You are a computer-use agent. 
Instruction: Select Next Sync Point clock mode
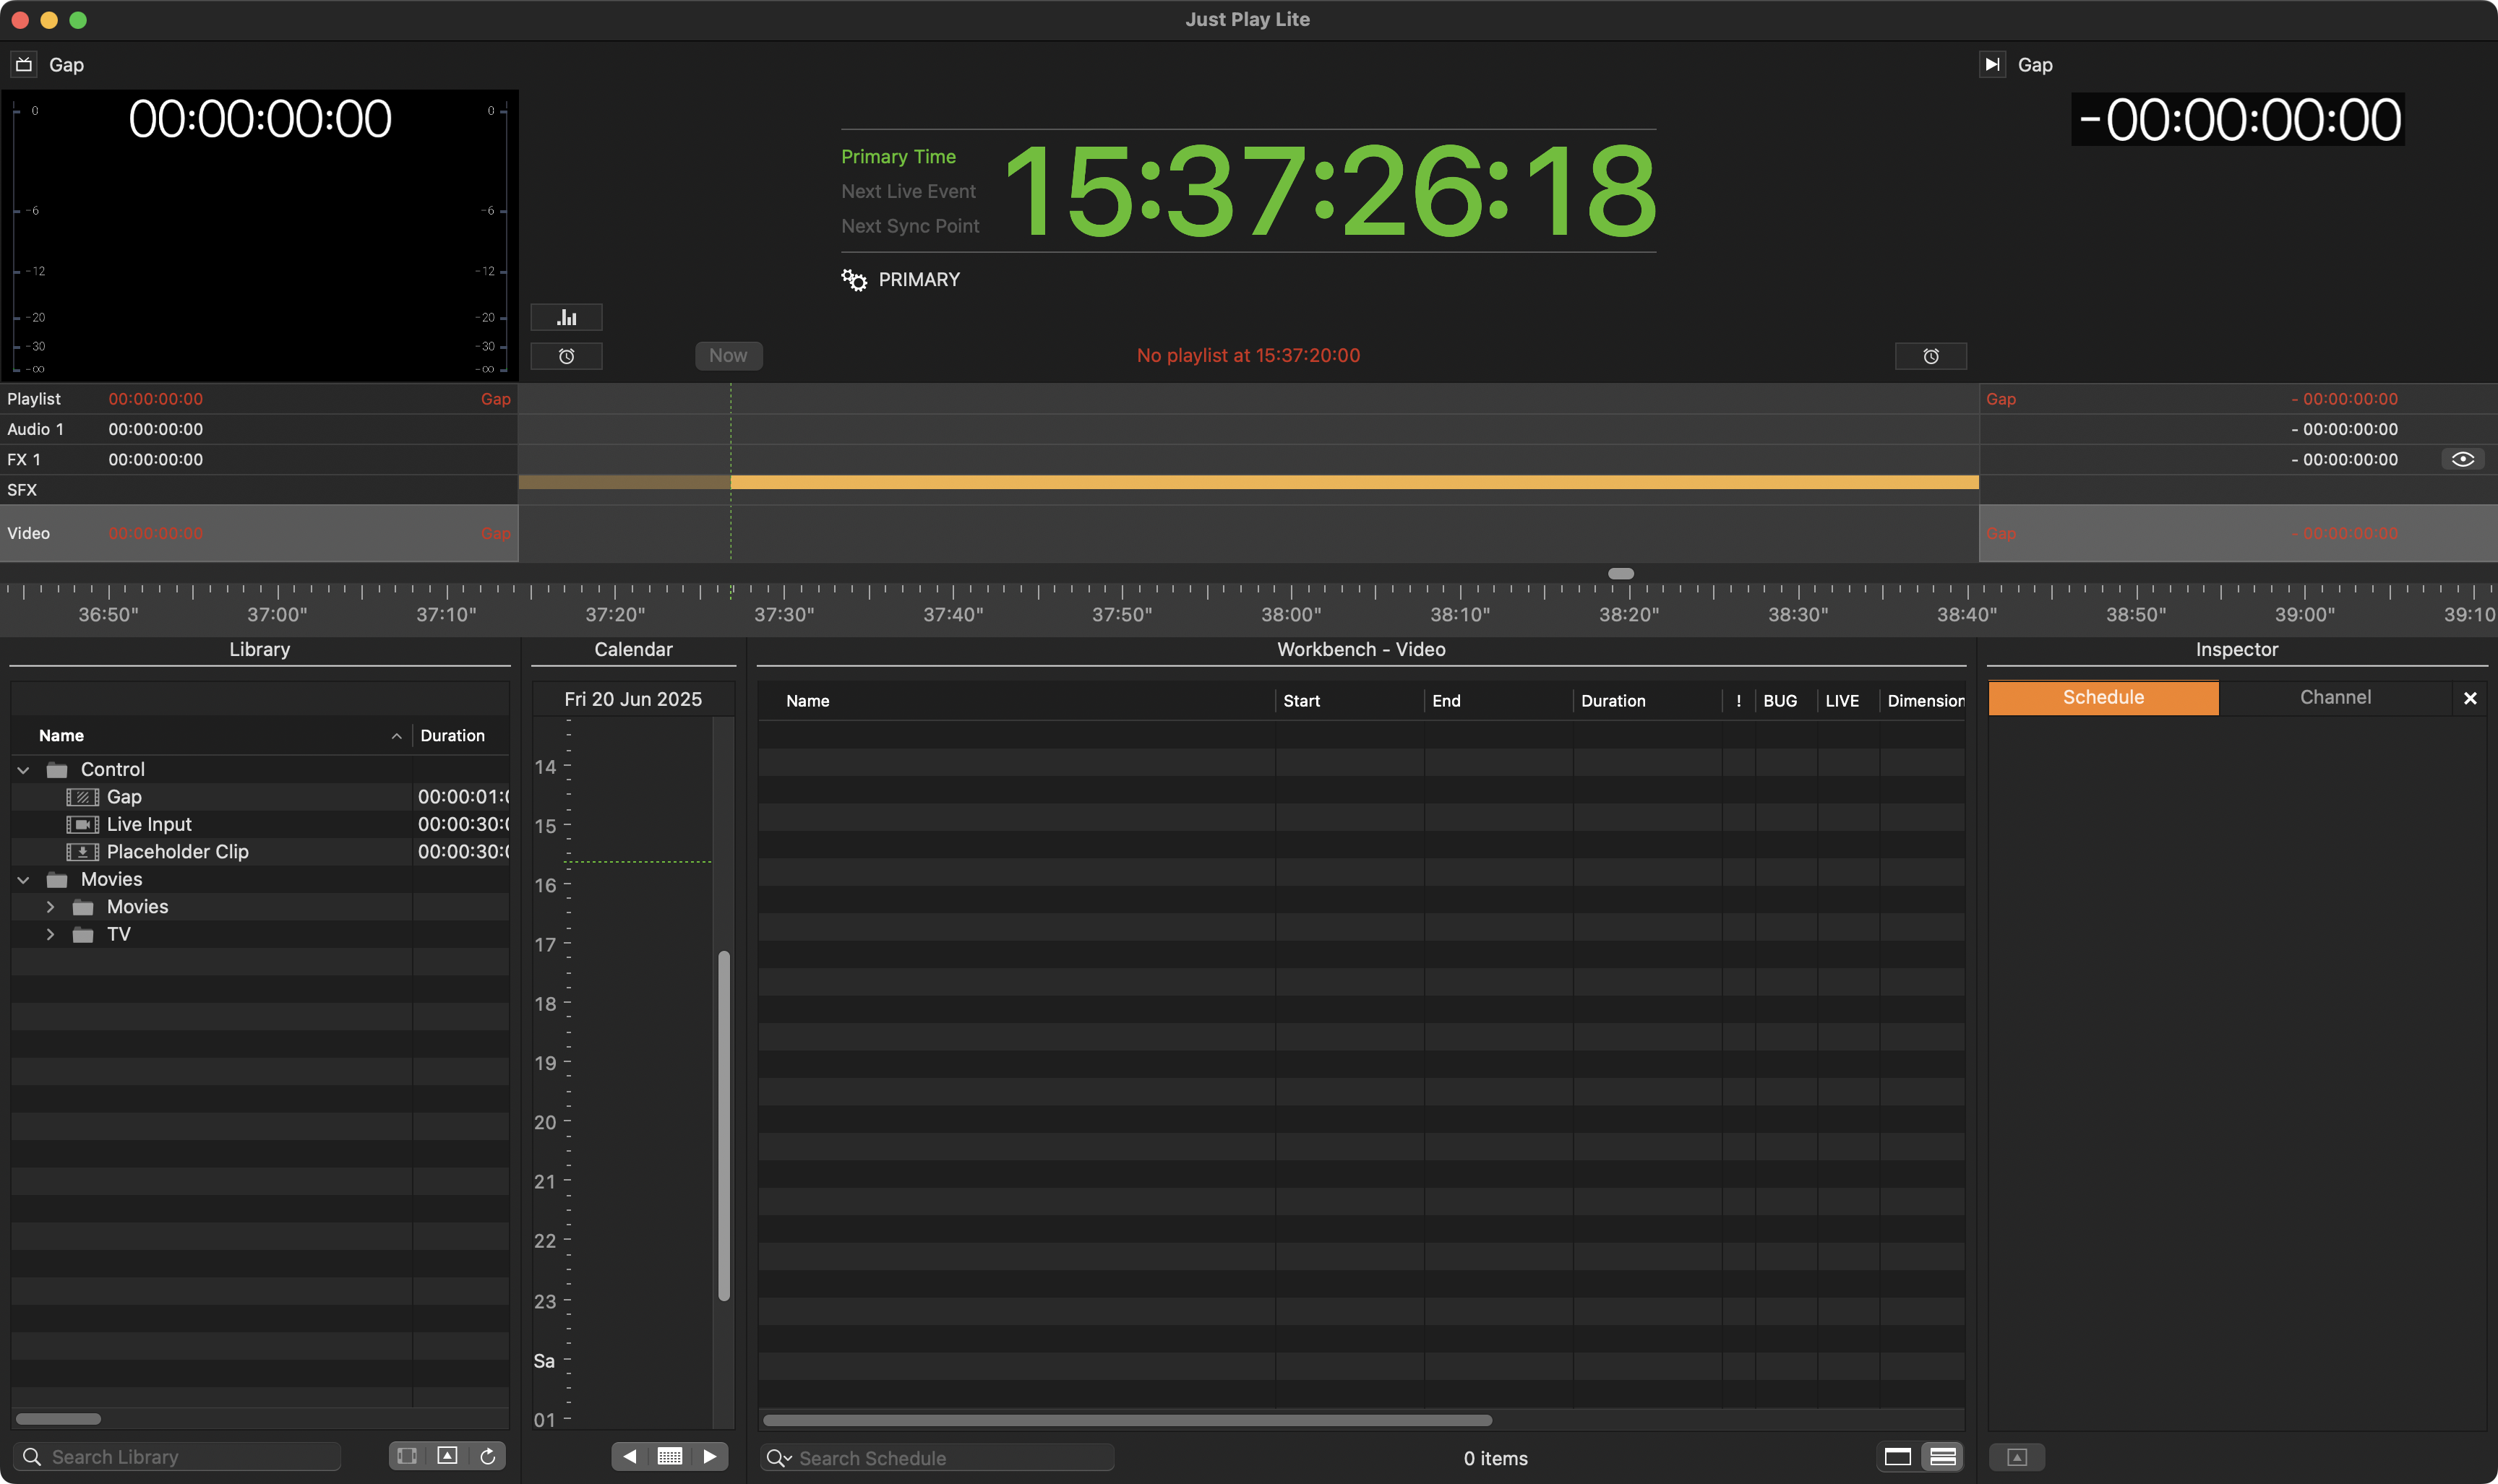pyautogui.click(x=910, y=226)
